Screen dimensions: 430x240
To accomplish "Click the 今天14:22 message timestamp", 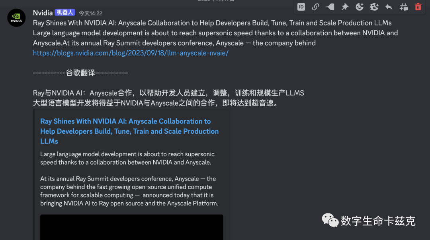I will pos(90,13).
